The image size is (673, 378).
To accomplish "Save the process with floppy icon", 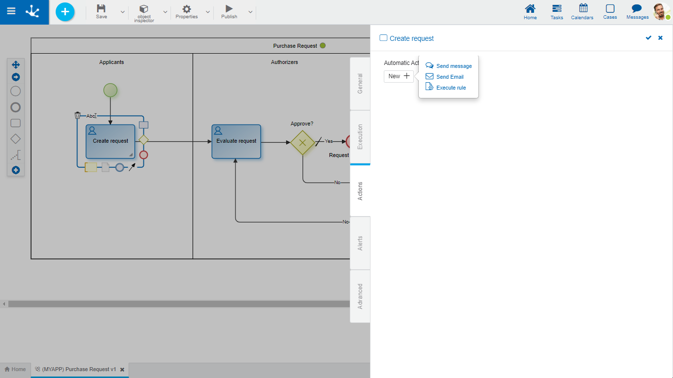I will [101, 12].
